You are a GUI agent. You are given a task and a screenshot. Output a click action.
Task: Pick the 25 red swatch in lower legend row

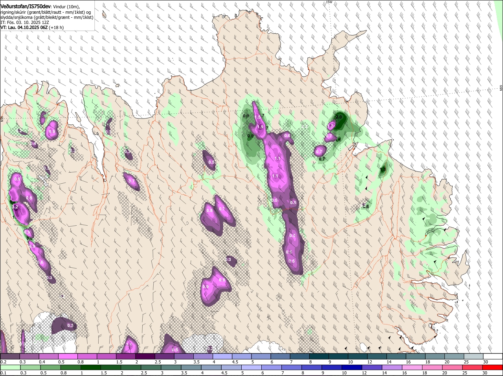472,367
